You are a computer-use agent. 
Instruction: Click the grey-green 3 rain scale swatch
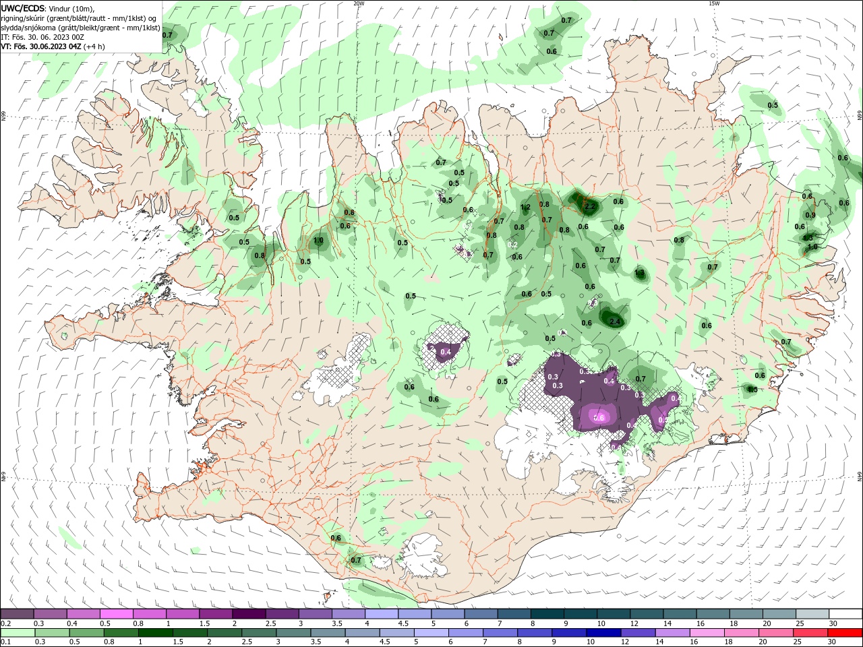(293, 633)
